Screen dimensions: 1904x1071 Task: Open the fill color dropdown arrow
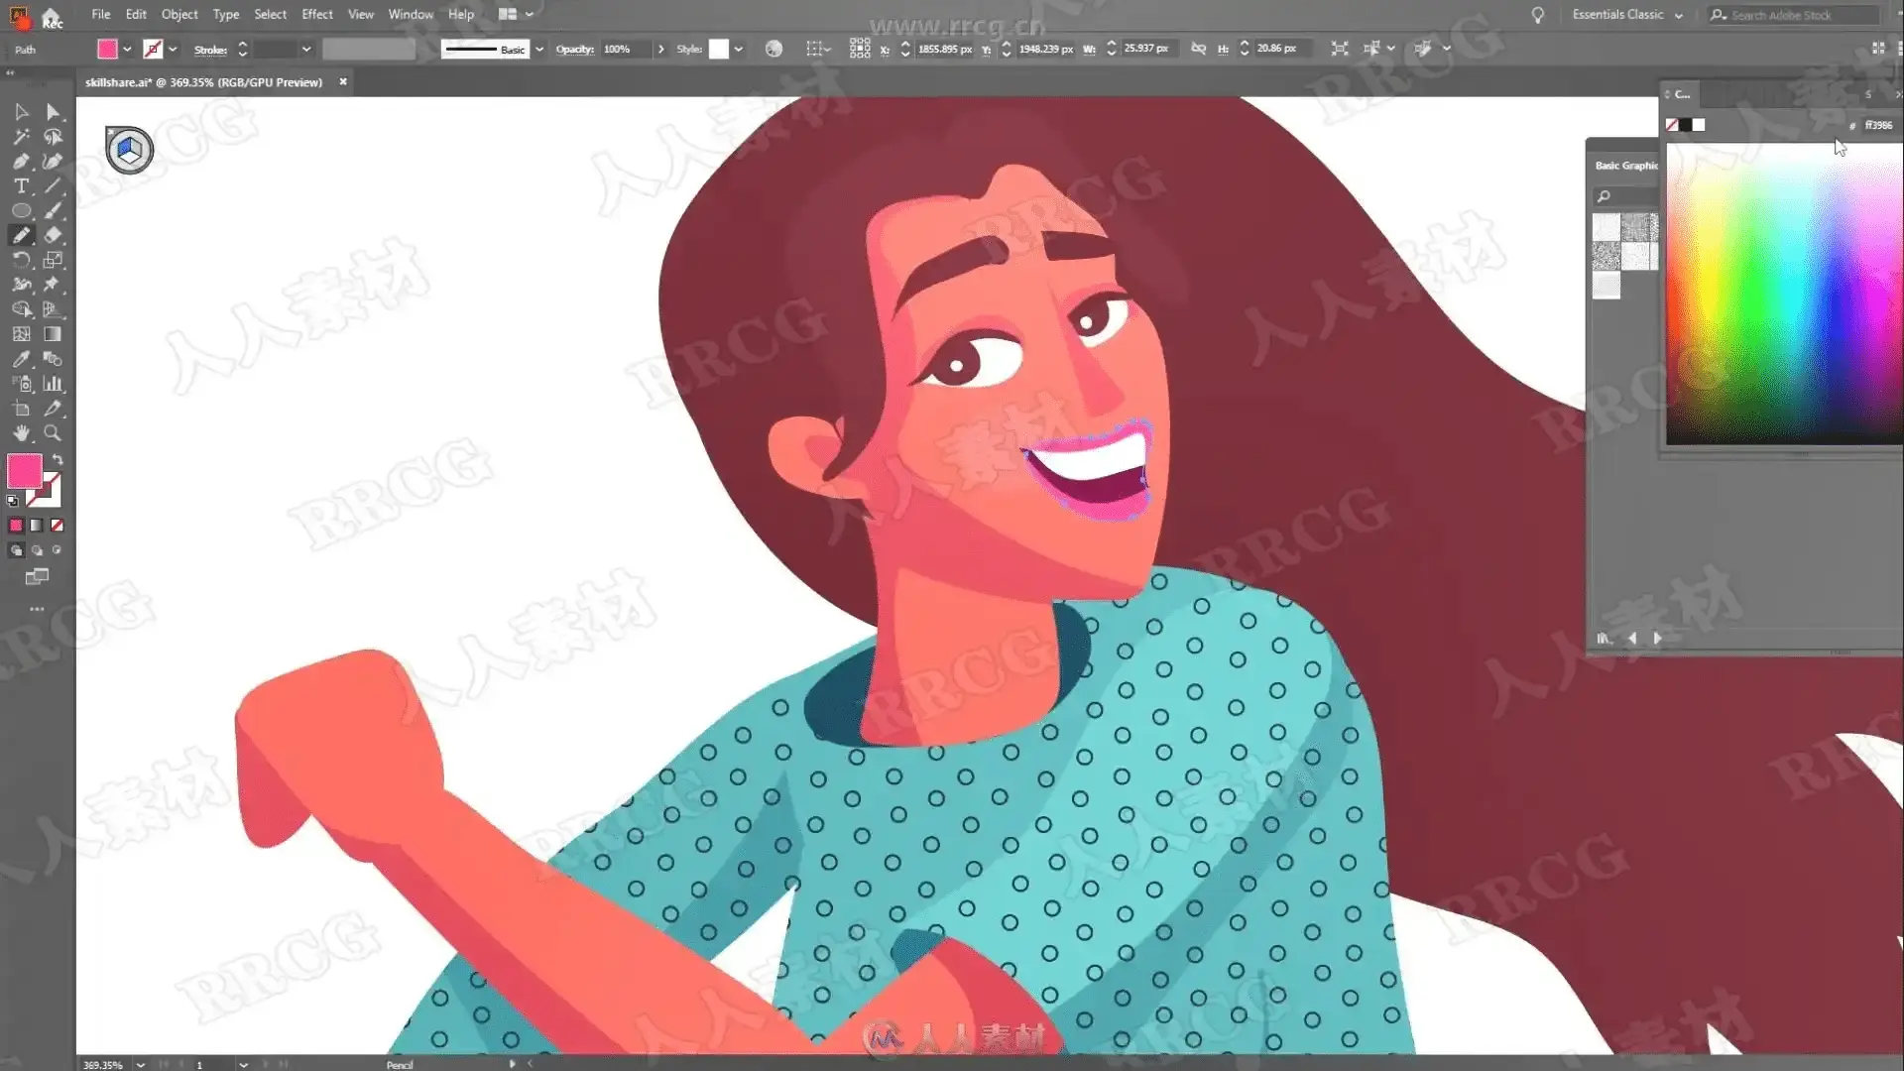coord(127,49)
